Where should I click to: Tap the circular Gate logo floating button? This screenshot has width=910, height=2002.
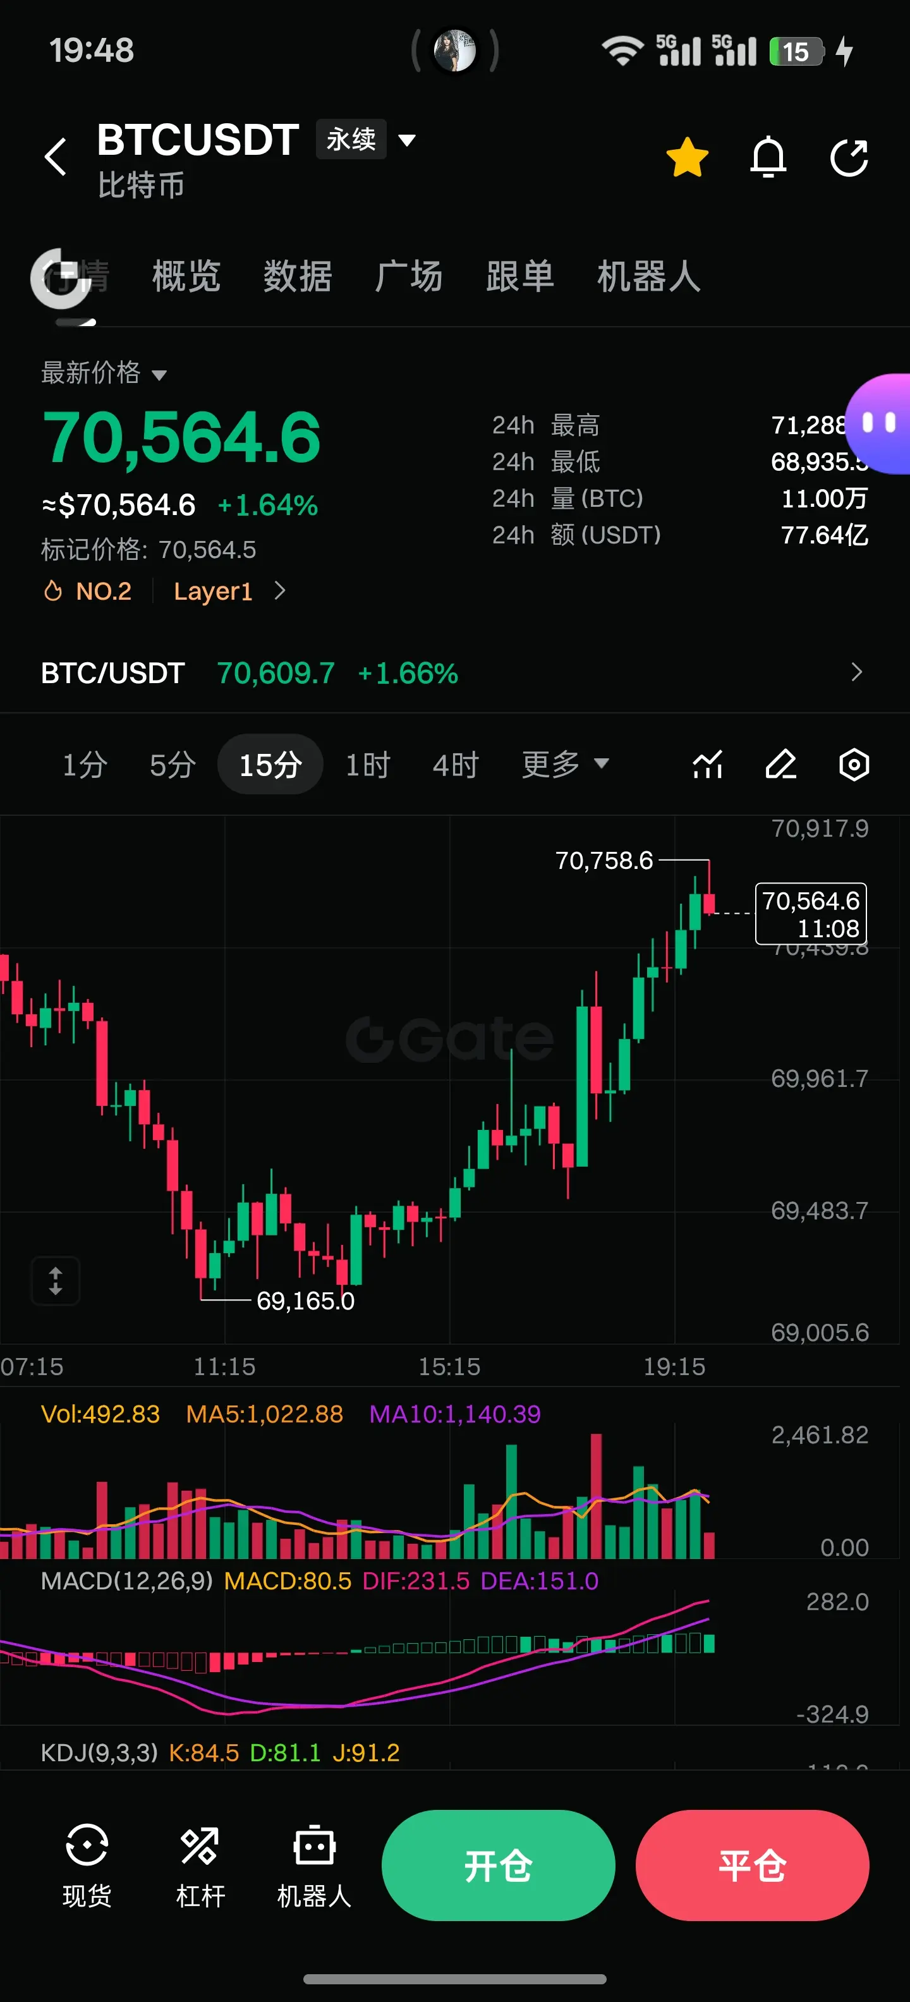tap(61, 279)
